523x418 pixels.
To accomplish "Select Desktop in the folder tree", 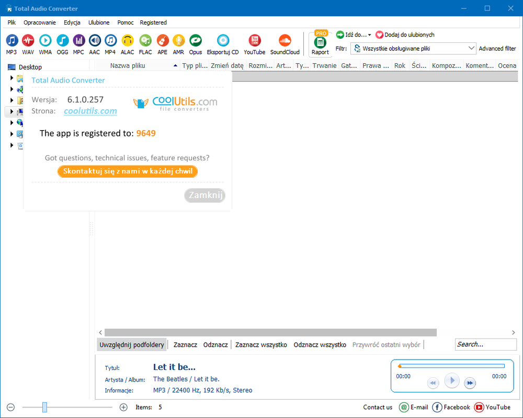I will [x=30, y=67].
